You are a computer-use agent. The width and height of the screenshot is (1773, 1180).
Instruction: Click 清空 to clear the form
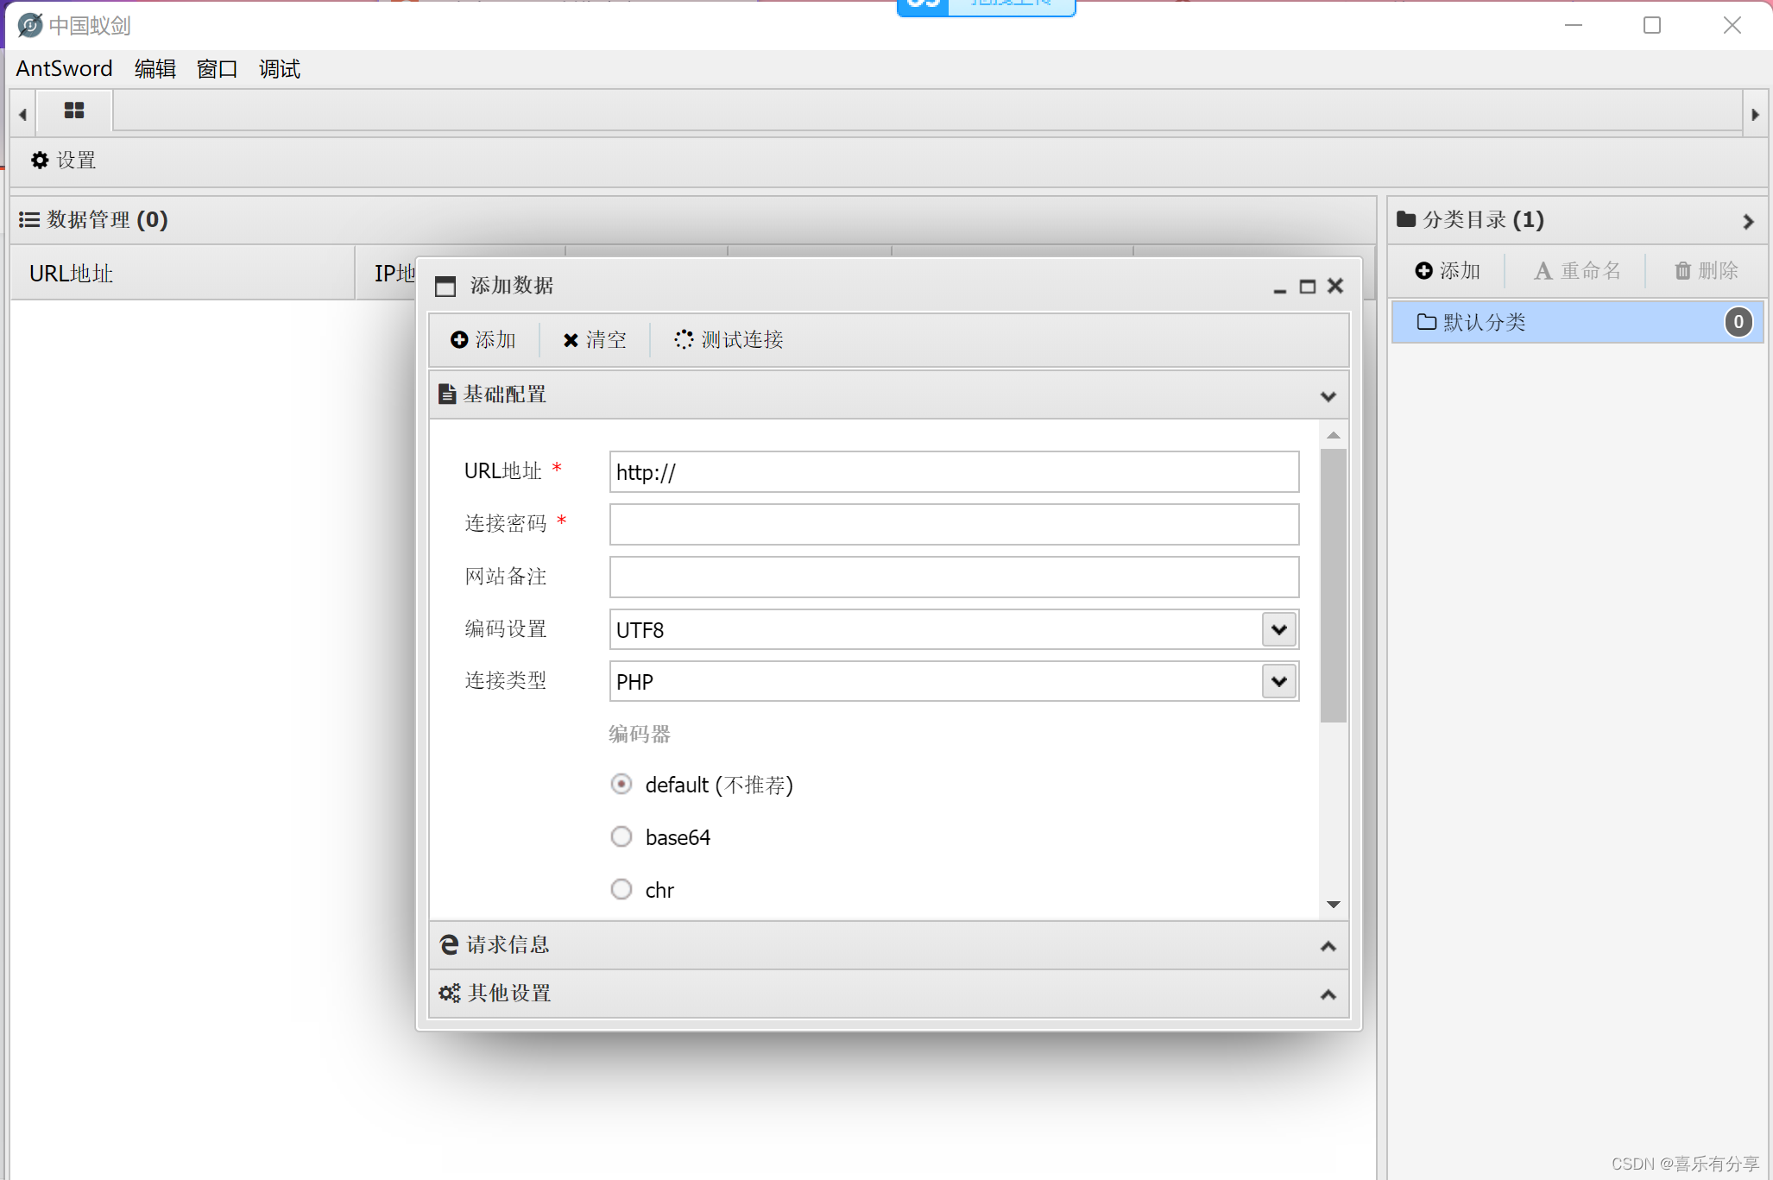[594, 339]
